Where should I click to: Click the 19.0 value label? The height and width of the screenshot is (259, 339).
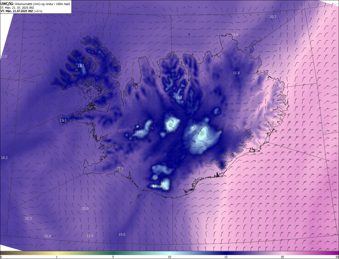[x=122, y=234]
